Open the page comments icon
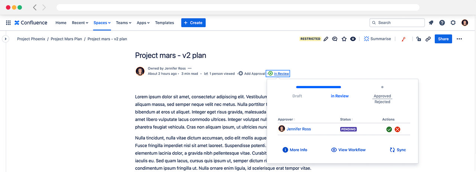The width and height of the screenshot is (476, 172). [x=335, y=39]
